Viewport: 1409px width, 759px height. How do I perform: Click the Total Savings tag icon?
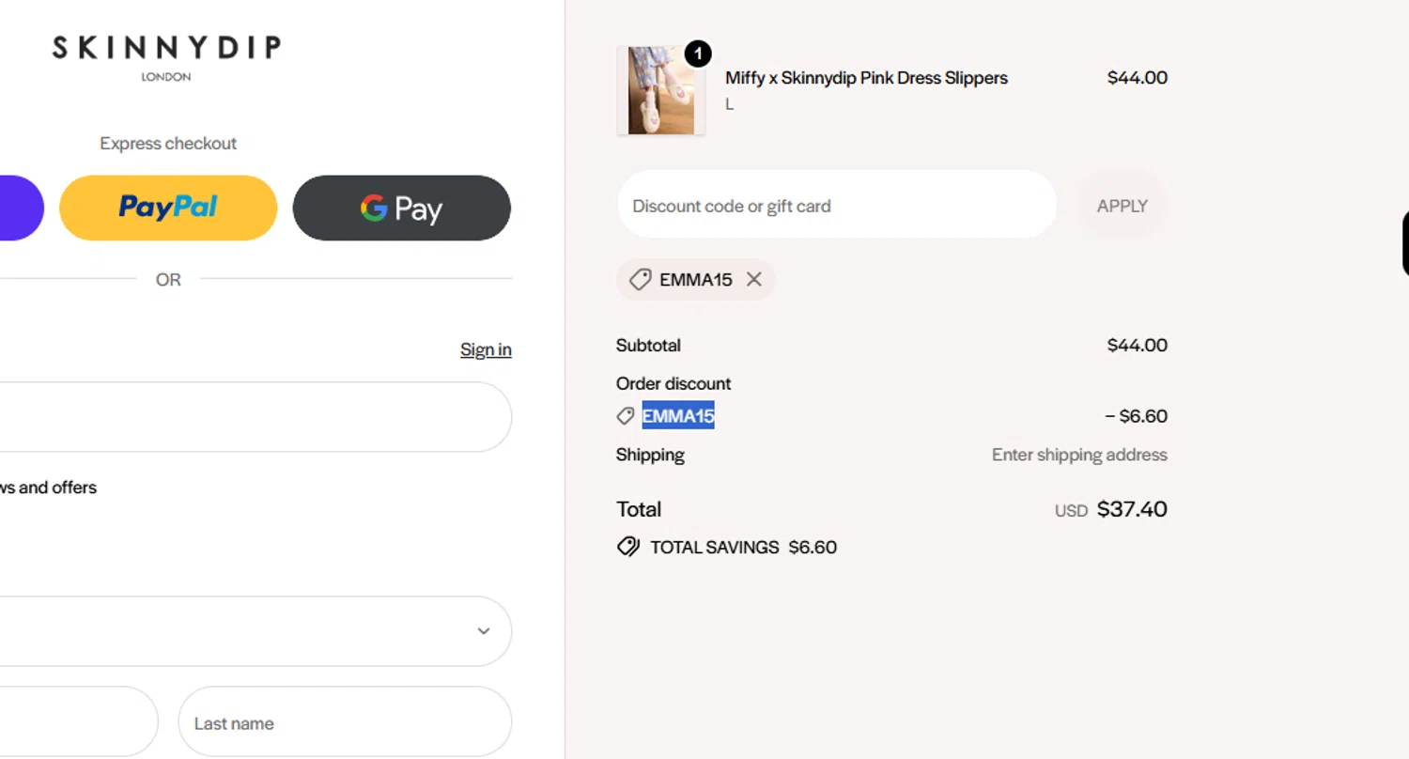click(627, 547)
